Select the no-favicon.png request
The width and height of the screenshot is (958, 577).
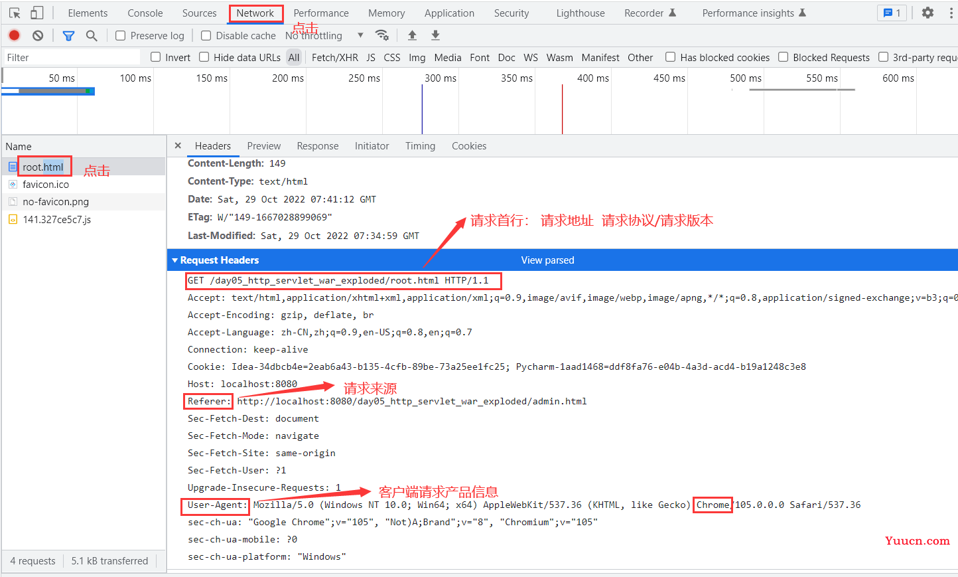click(x=84, y=201)
